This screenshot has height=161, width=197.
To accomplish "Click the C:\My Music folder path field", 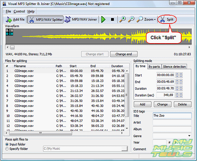I will click(82, 149).
